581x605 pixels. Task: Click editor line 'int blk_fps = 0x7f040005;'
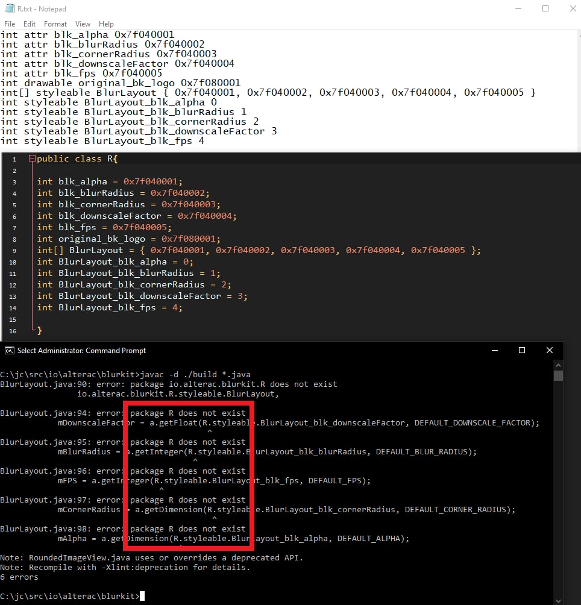[104, 227]
